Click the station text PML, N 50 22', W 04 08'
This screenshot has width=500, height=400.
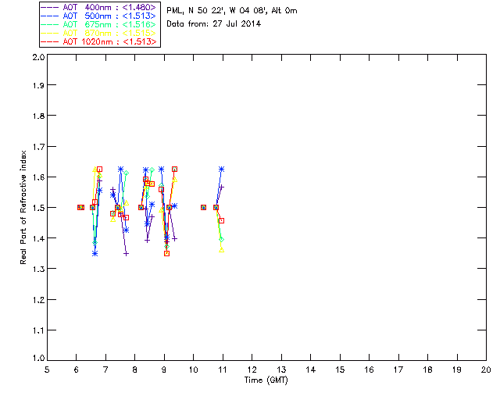[x=217, y=10]
